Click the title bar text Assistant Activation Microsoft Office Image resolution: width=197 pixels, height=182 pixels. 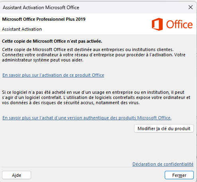[x=41, y=8]
